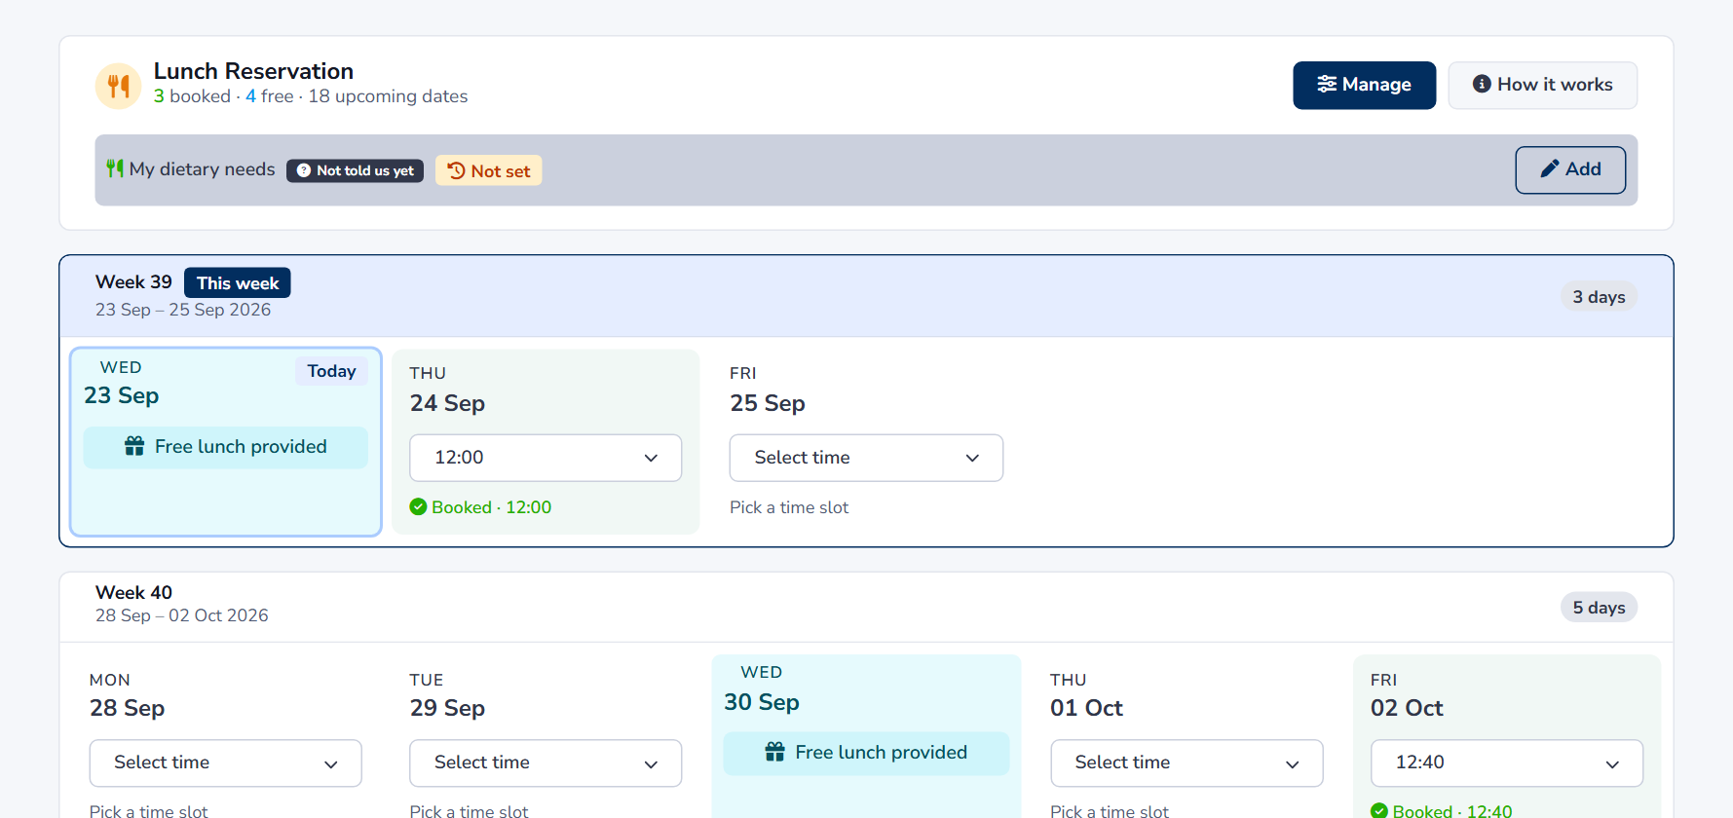
Task: Click the gift icon on 23 Sep card
Action: pyautogui.click(x=134, y=446)
